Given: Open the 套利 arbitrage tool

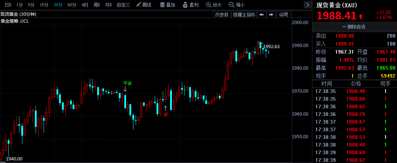Looking at the screenshot, I should point(190,4).
